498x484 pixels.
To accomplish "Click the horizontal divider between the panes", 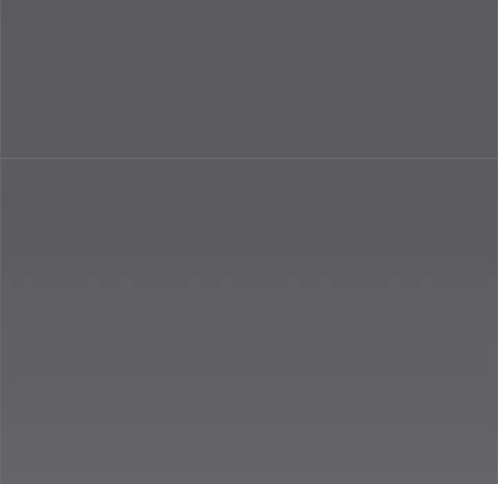I will tap(249, 158).
